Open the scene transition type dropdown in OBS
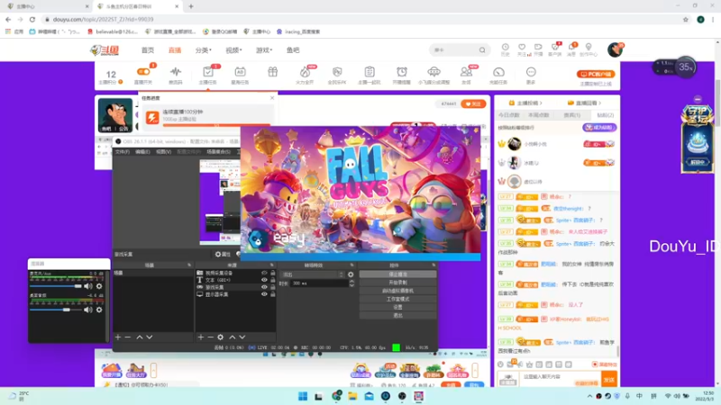This screenshot has height=405, width=721. tap(312, 274)
